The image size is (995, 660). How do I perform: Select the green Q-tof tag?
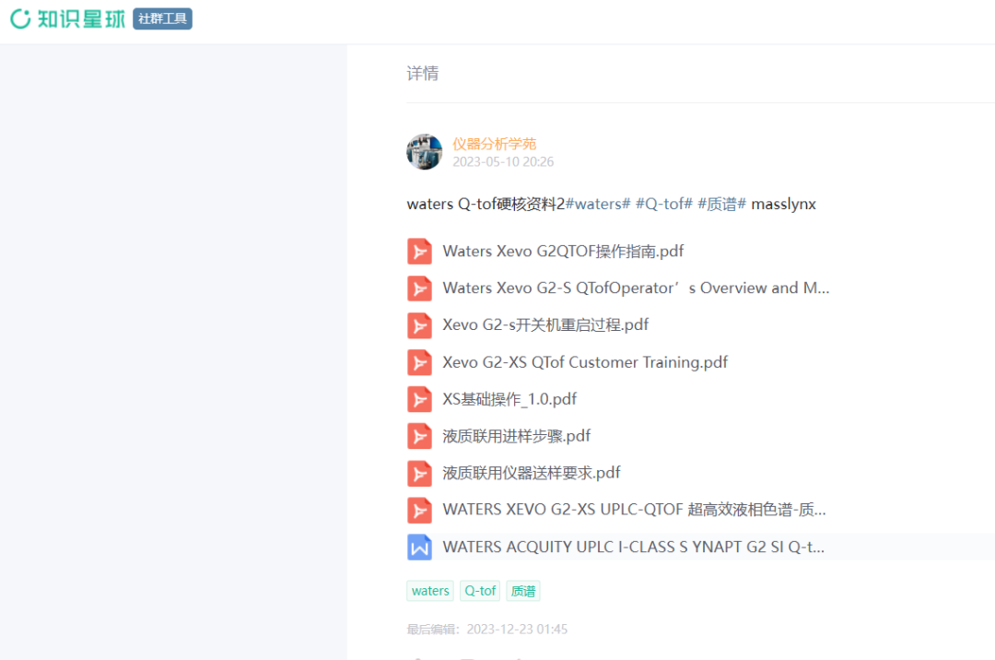coord(480,591)
